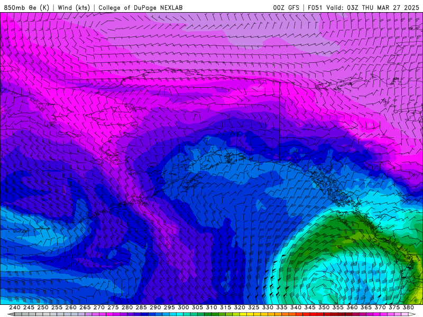The image size is (423, 317).
Task: Click the 345 value on the color scale
Action: pyautogui.click(x=310, y=307)
